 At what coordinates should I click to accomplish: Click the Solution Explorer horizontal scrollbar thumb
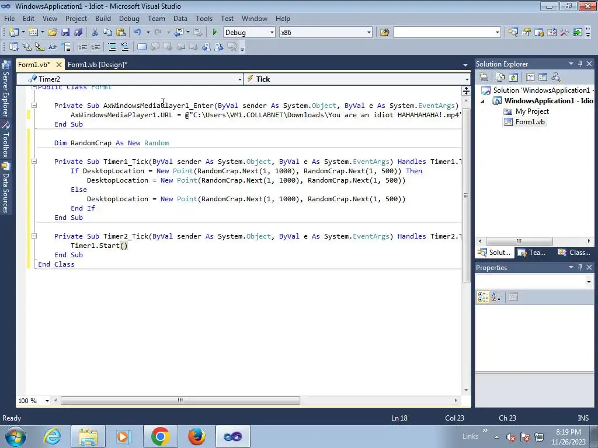519,241
